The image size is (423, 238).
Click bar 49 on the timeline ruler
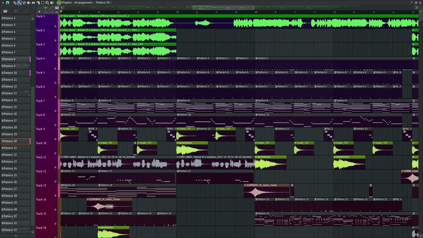(256, 12)
